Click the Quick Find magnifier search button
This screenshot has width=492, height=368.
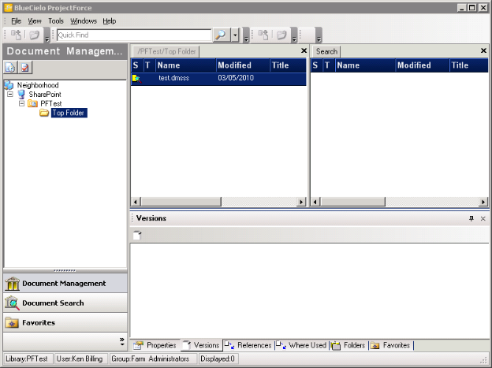(x=221, y=35)
